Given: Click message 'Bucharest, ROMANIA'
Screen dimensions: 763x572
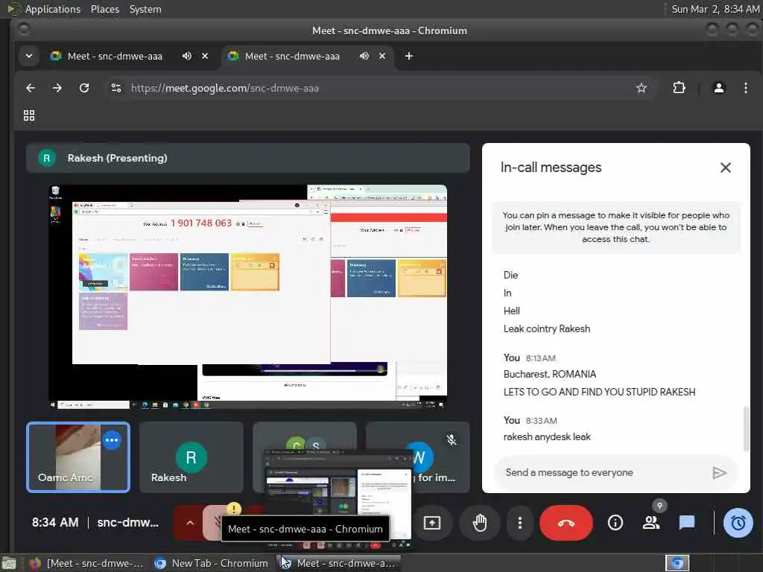Looking at the screenshot, I should (549, 374).
